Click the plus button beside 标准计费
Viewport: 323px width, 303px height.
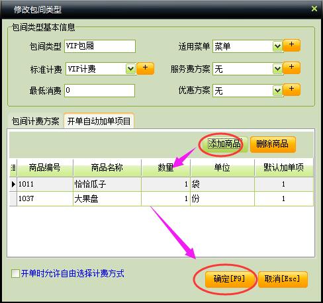tap(145, 68)
